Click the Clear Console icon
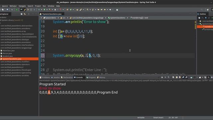This screenshot has width=213, height=120. [x=173, y=77]
